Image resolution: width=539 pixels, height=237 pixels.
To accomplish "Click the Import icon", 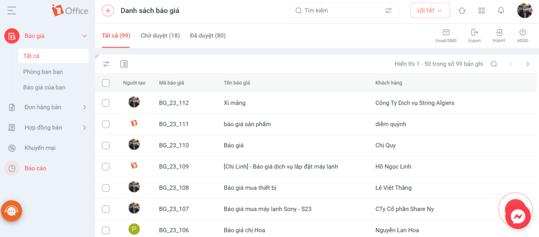I will pos(499,33).
